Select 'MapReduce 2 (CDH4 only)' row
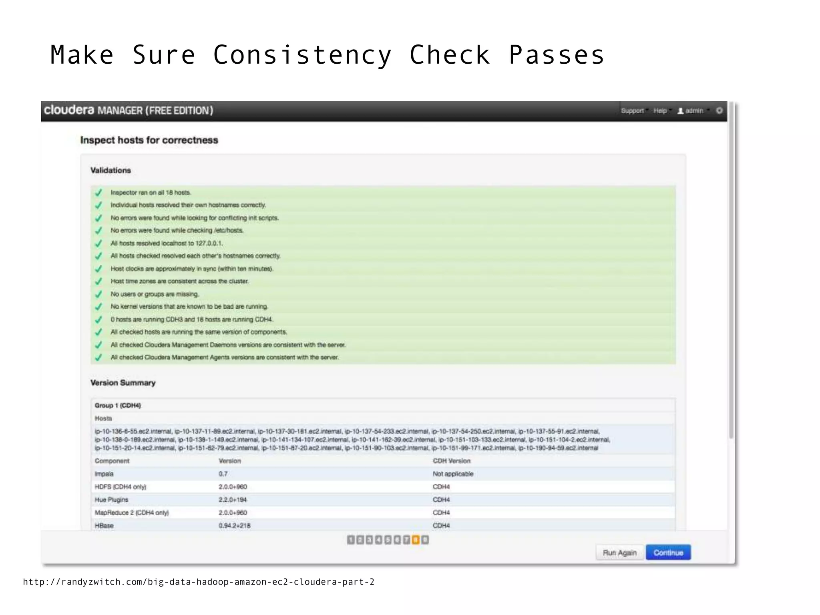820x615 pixels. coord(383,512)
